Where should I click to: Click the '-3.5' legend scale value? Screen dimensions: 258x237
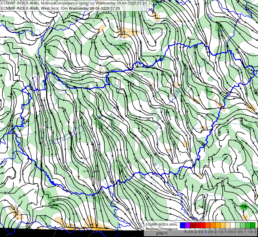[x=200, y=232]
